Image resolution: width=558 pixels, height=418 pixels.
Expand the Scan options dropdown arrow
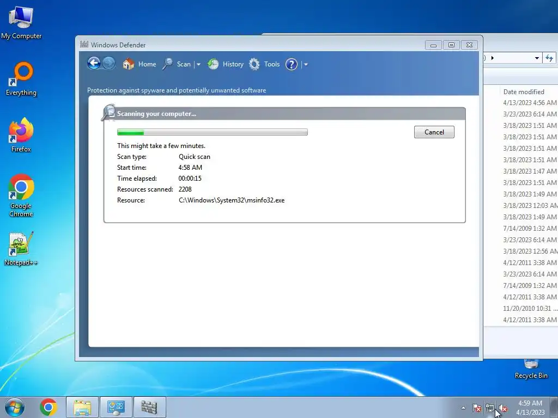coord(198,64)
